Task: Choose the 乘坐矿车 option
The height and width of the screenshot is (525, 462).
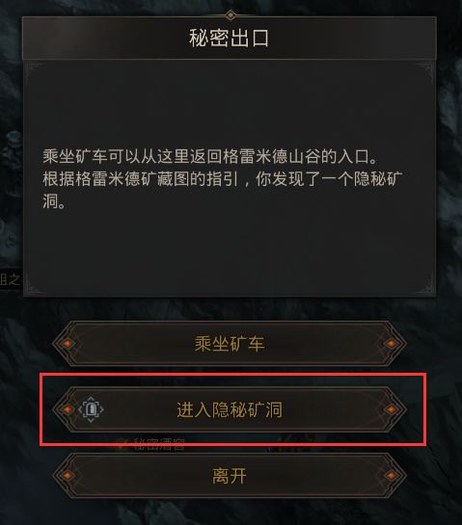Action: pos(230,344)
